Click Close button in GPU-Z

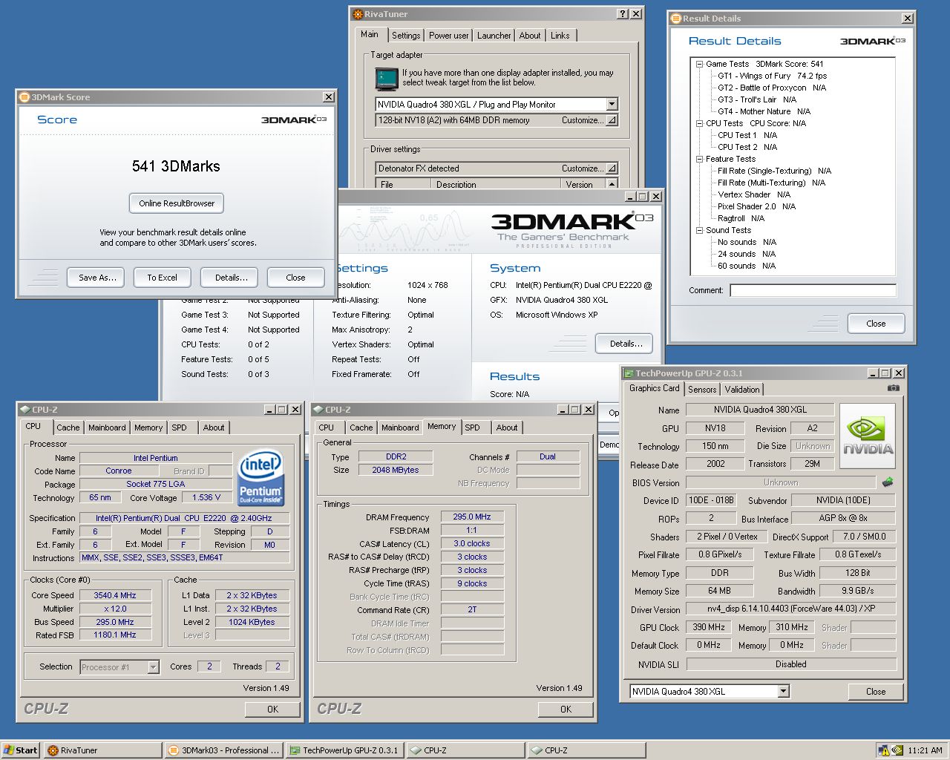[876, 692]
